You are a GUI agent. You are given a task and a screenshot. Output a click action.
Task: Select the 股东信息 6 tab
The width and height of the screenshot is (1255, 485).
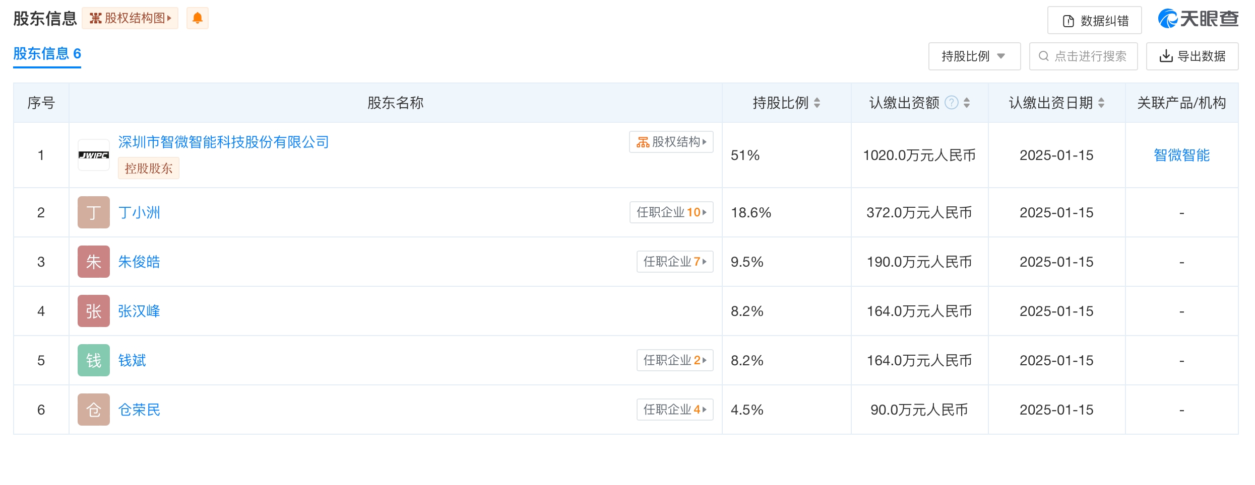coord(47,54)
